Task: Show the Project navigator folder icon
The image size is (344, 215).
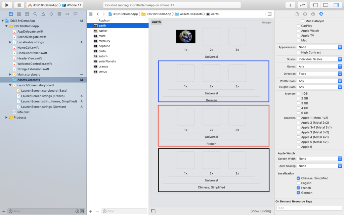Action: (11, 14)
